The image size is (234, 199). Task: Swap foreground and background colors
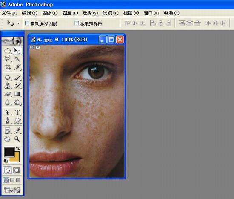18,148
